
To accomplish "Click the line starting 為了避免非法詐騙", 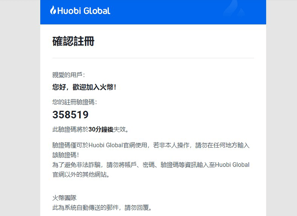I will (151, 165).
